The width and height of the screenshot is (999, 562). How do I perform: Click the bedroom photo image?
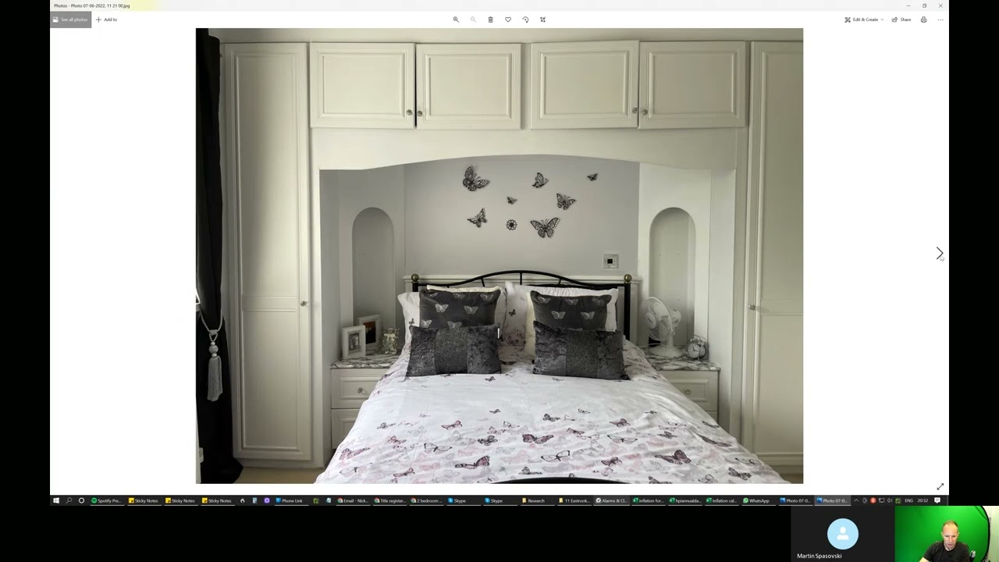[x=499, y=256]
